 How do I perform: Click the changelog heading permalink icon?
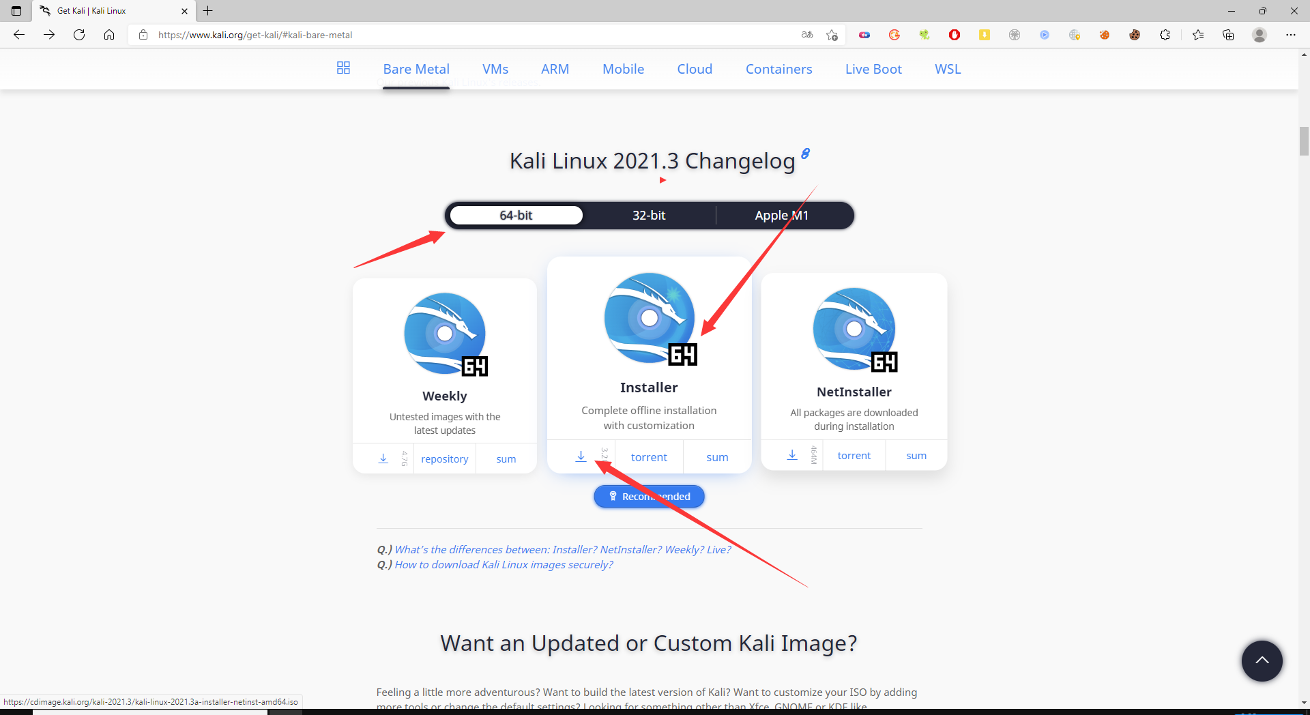tap(805, 154)
